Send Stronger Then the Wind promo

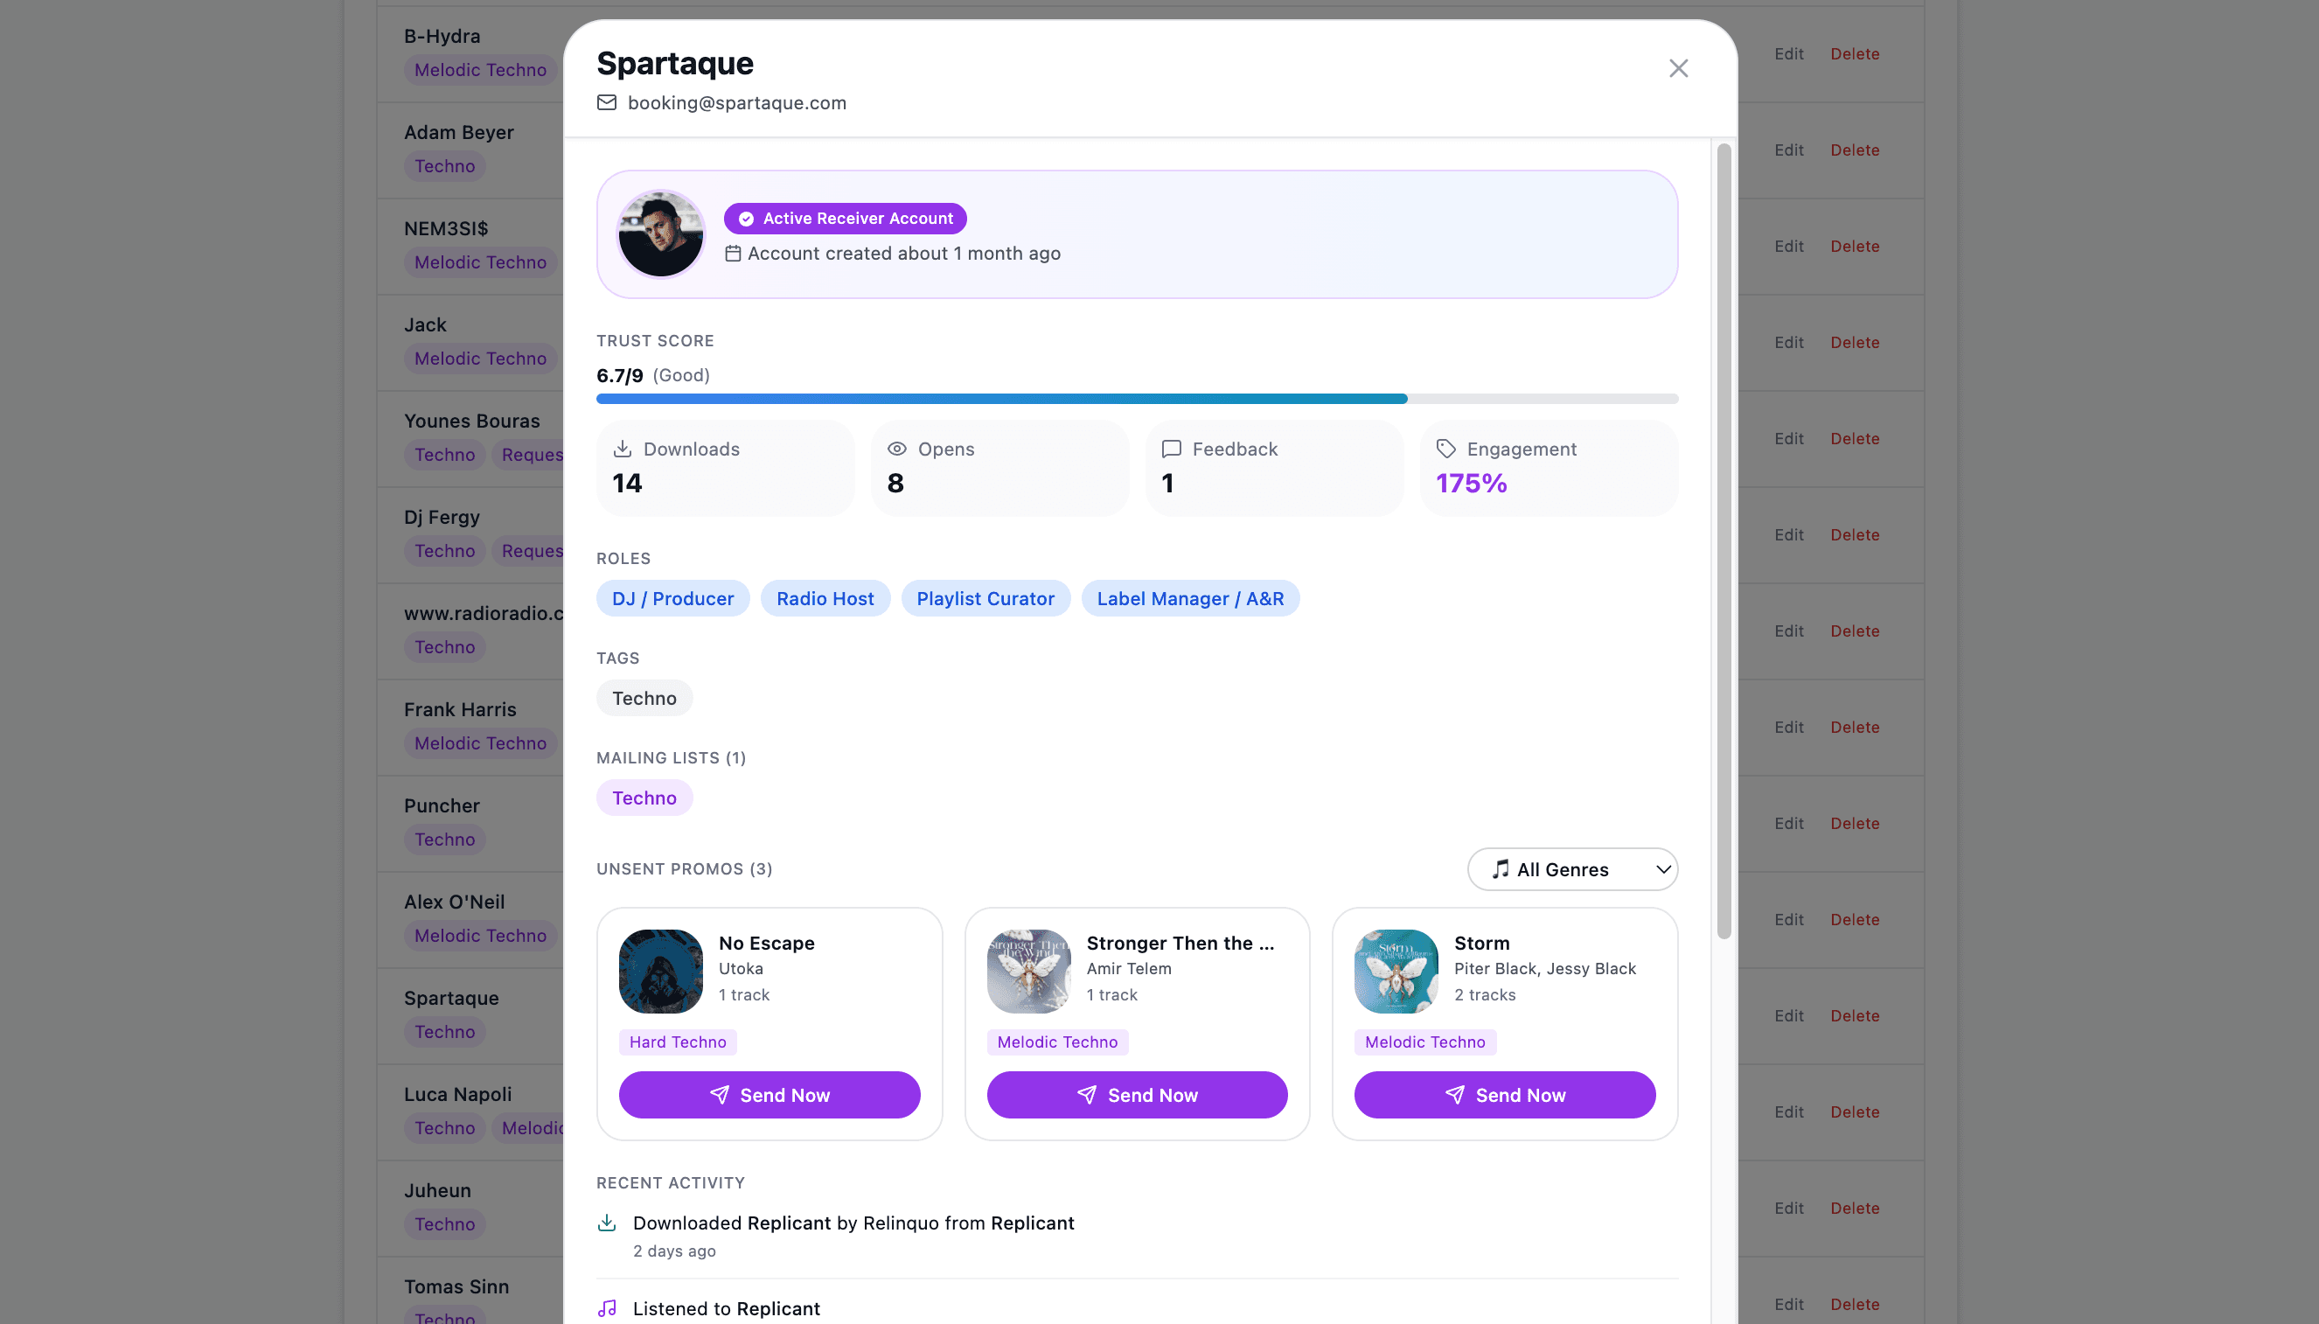point(1136,1095)
